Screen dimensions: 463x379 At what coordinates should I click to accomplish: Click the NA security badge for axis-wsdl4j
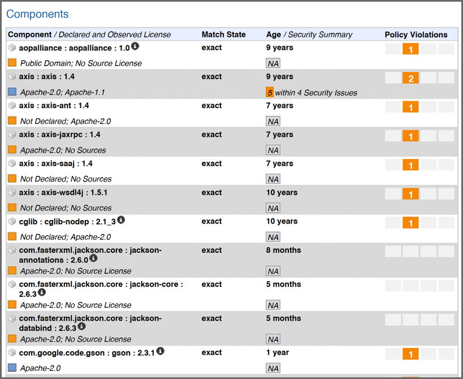(273, 208)
